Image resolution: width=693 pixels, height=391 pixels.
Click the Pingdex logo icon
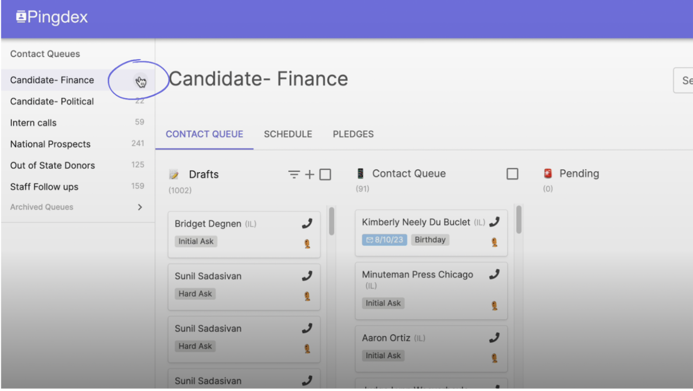coord(21,17)
